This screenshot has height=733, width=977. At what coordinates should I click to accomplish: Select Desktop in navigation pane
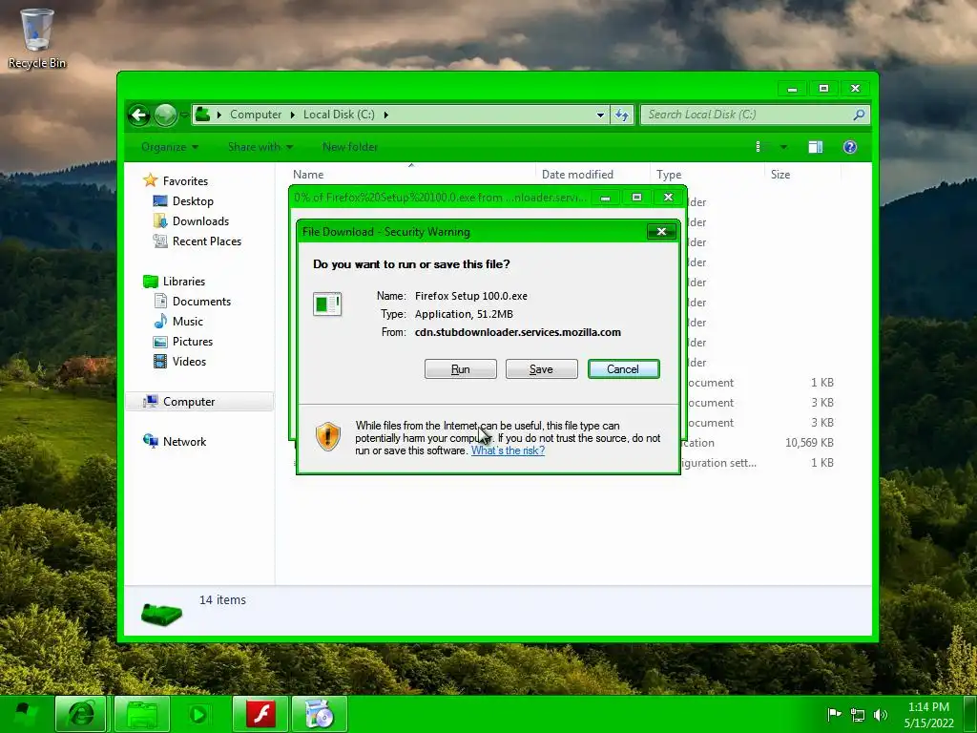(x=193, y=200)
